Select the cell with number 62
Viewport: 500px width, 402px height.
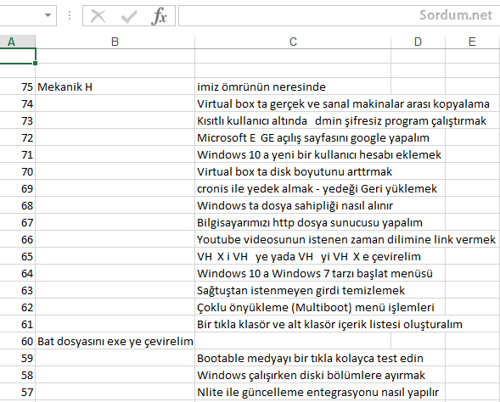(18, 307)
